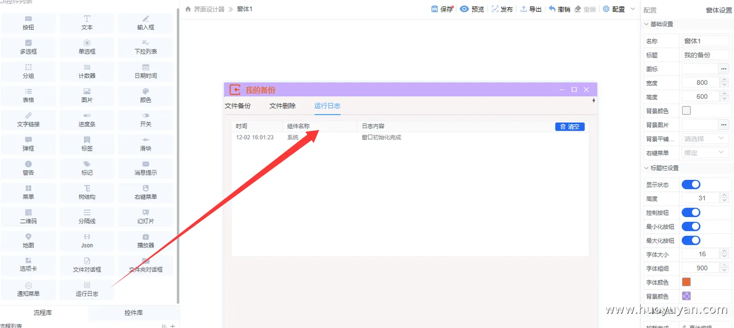
Task: Select the 颜色 color control
Action: [x=146, y=95]
